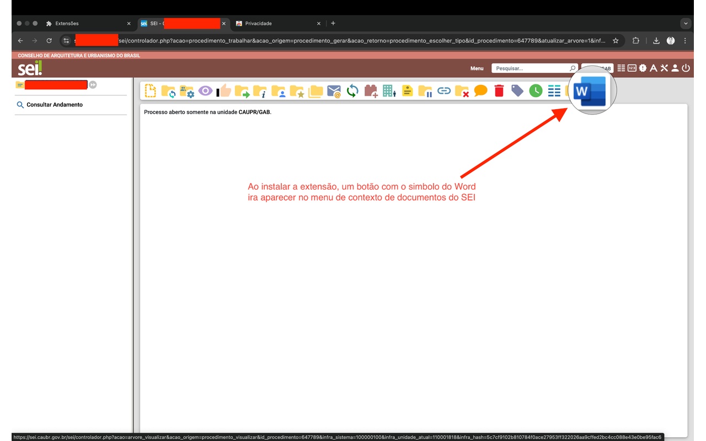Click the blue chain link attach icon
This screenshot has height=441, width=706.
(x=444, y=91)
